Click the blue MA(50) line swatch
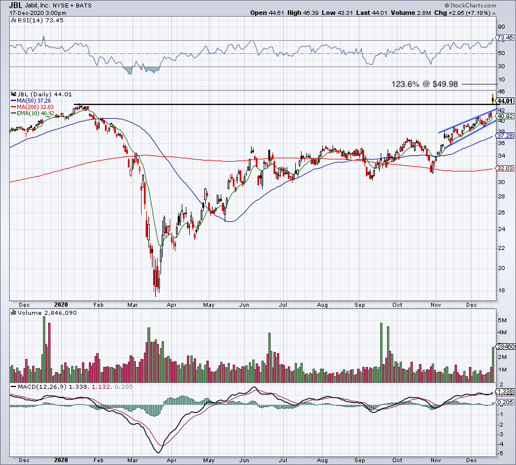The height and width of the screenshot is (465, 516). (x=14, y=101)
